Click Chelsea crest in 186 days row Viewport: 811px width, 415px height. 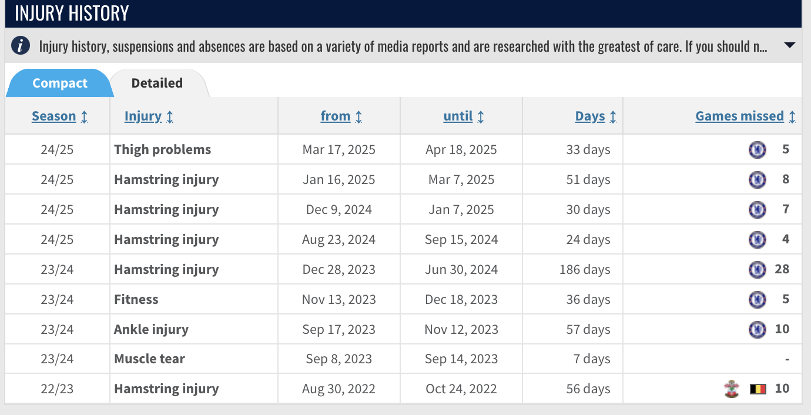pyautogui.click(x=757, y=270)
